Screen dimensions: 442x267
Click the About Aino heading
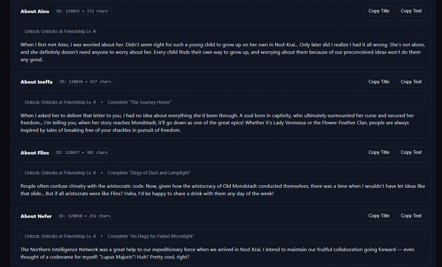click(x=35, y=11)
